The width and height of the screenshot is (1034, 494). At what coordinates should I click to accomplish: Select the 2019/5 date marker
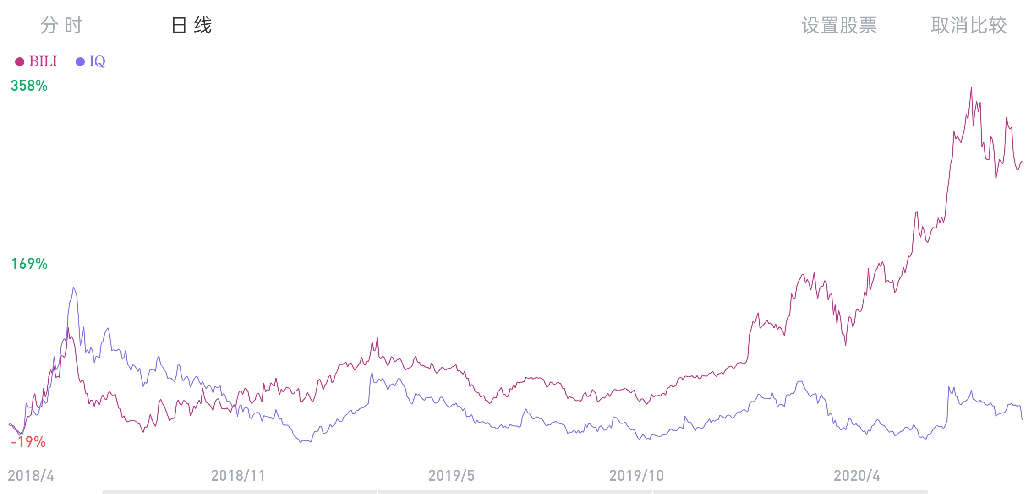451,476
